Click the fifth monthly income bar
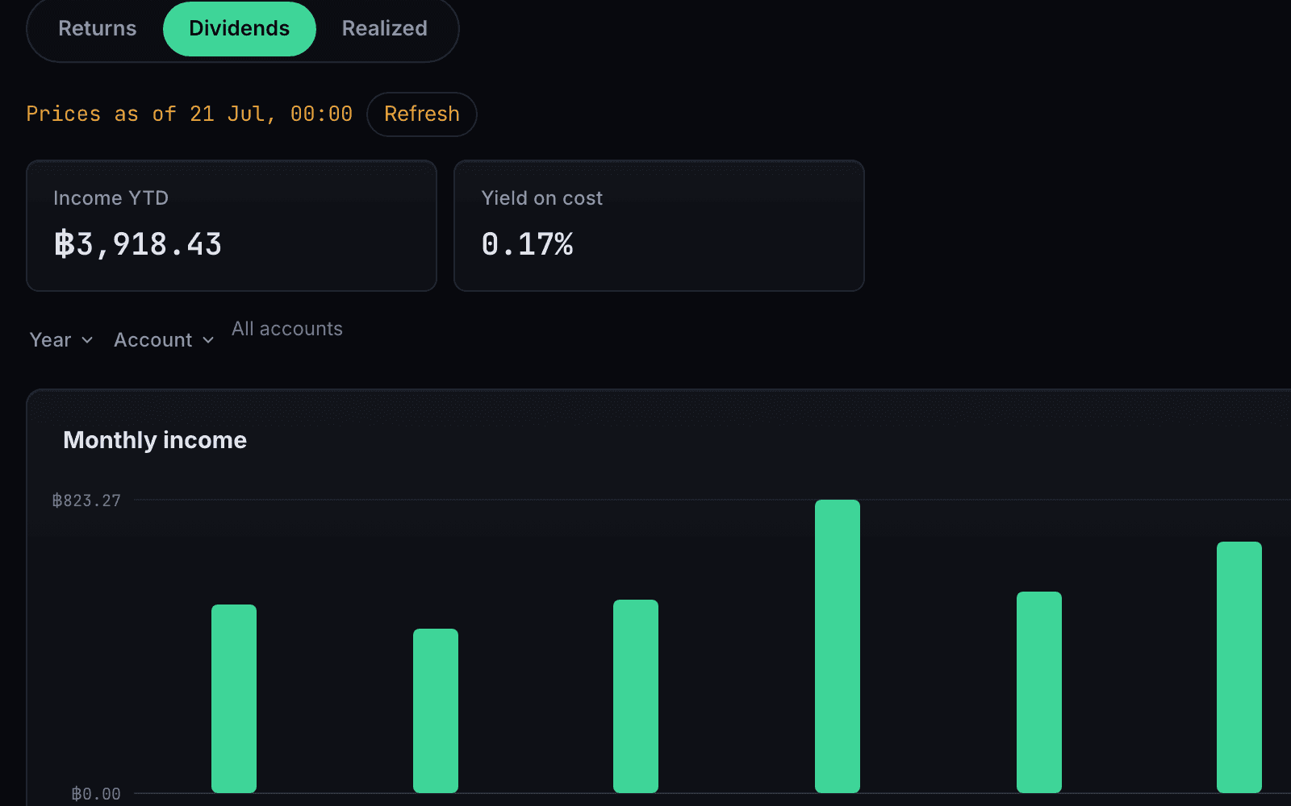The image size is (1291, 806). click(1039, 692)
